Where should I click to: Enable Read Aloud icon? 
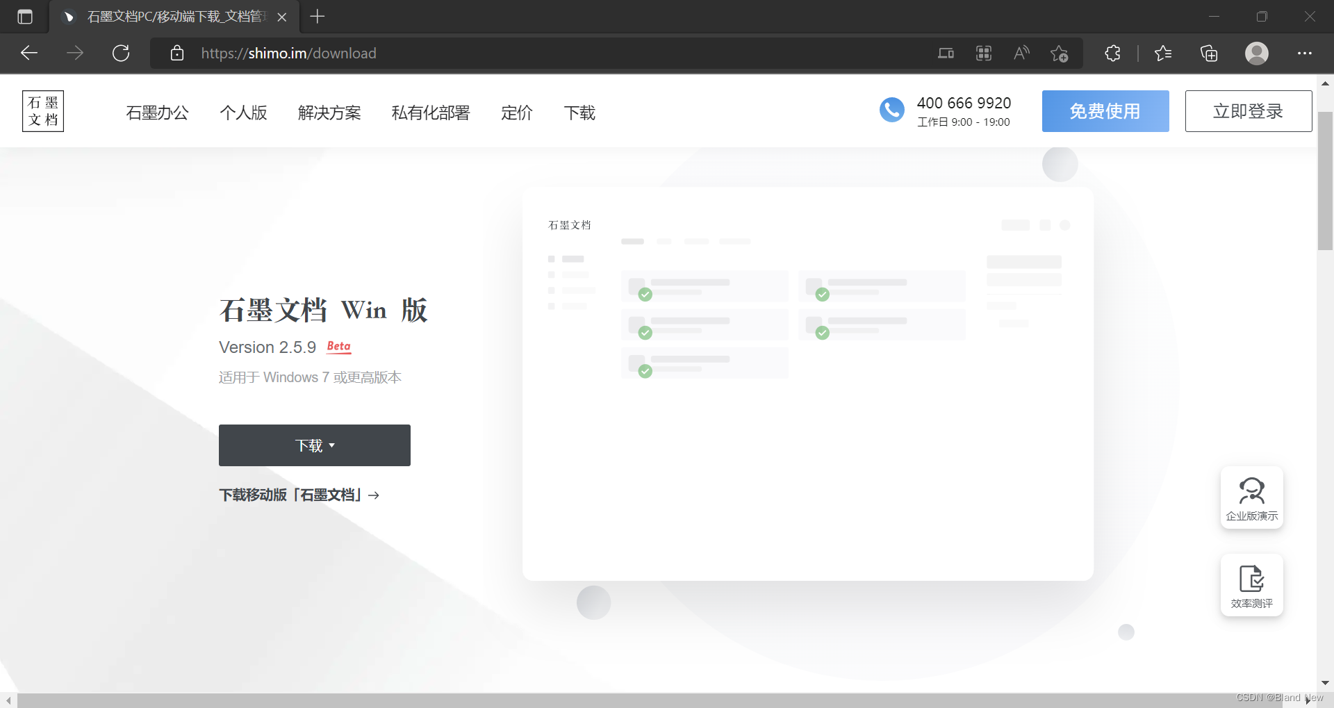click(1021, 53)
